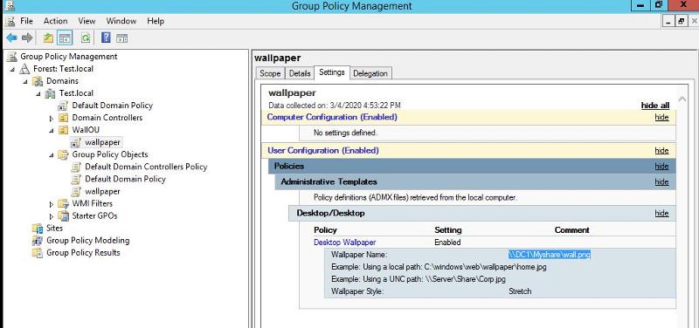Click the Enabled setting value
The height and width of the screenshot is (328, 699).
point(447,243)
